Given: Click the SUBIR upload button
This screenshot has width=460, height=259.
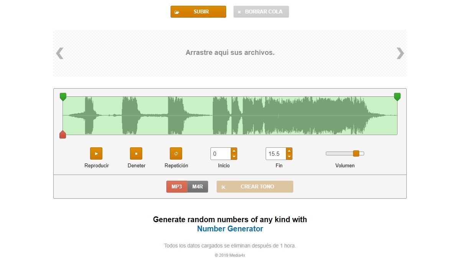Looking at the screenshot, I should [198, 12].
